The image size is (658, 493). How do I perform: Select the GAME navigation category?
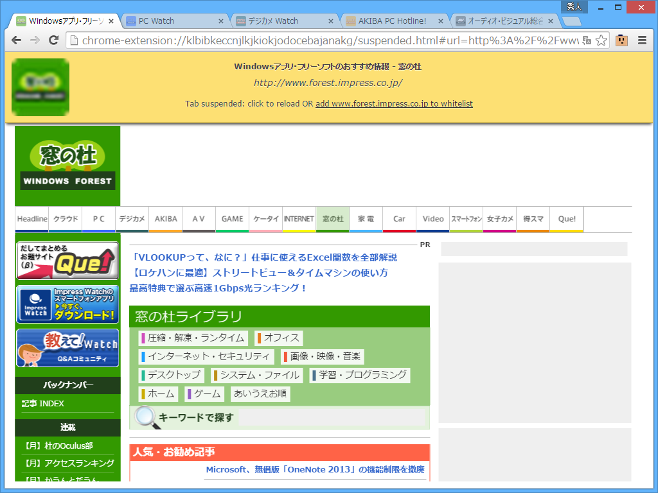[232, 219]
